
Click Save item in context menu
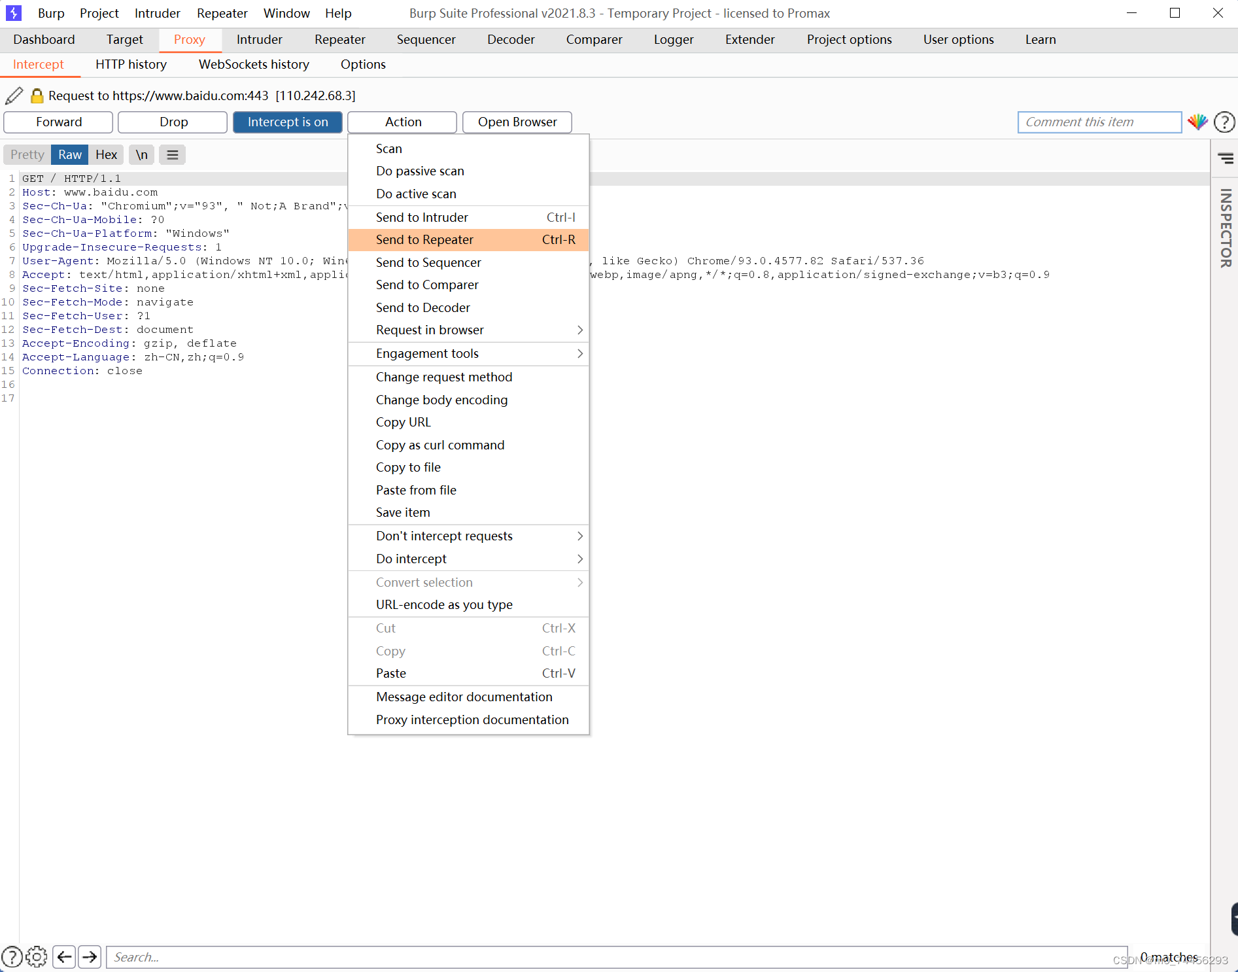(x=468, y=513)
